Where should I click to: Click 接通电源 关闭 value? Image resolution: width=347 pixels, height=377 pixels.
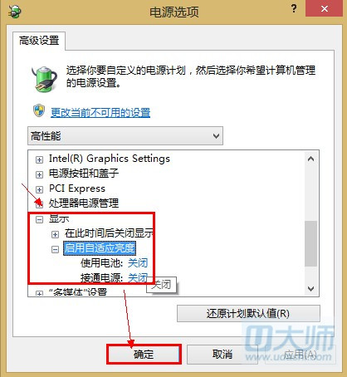[138, 277]
